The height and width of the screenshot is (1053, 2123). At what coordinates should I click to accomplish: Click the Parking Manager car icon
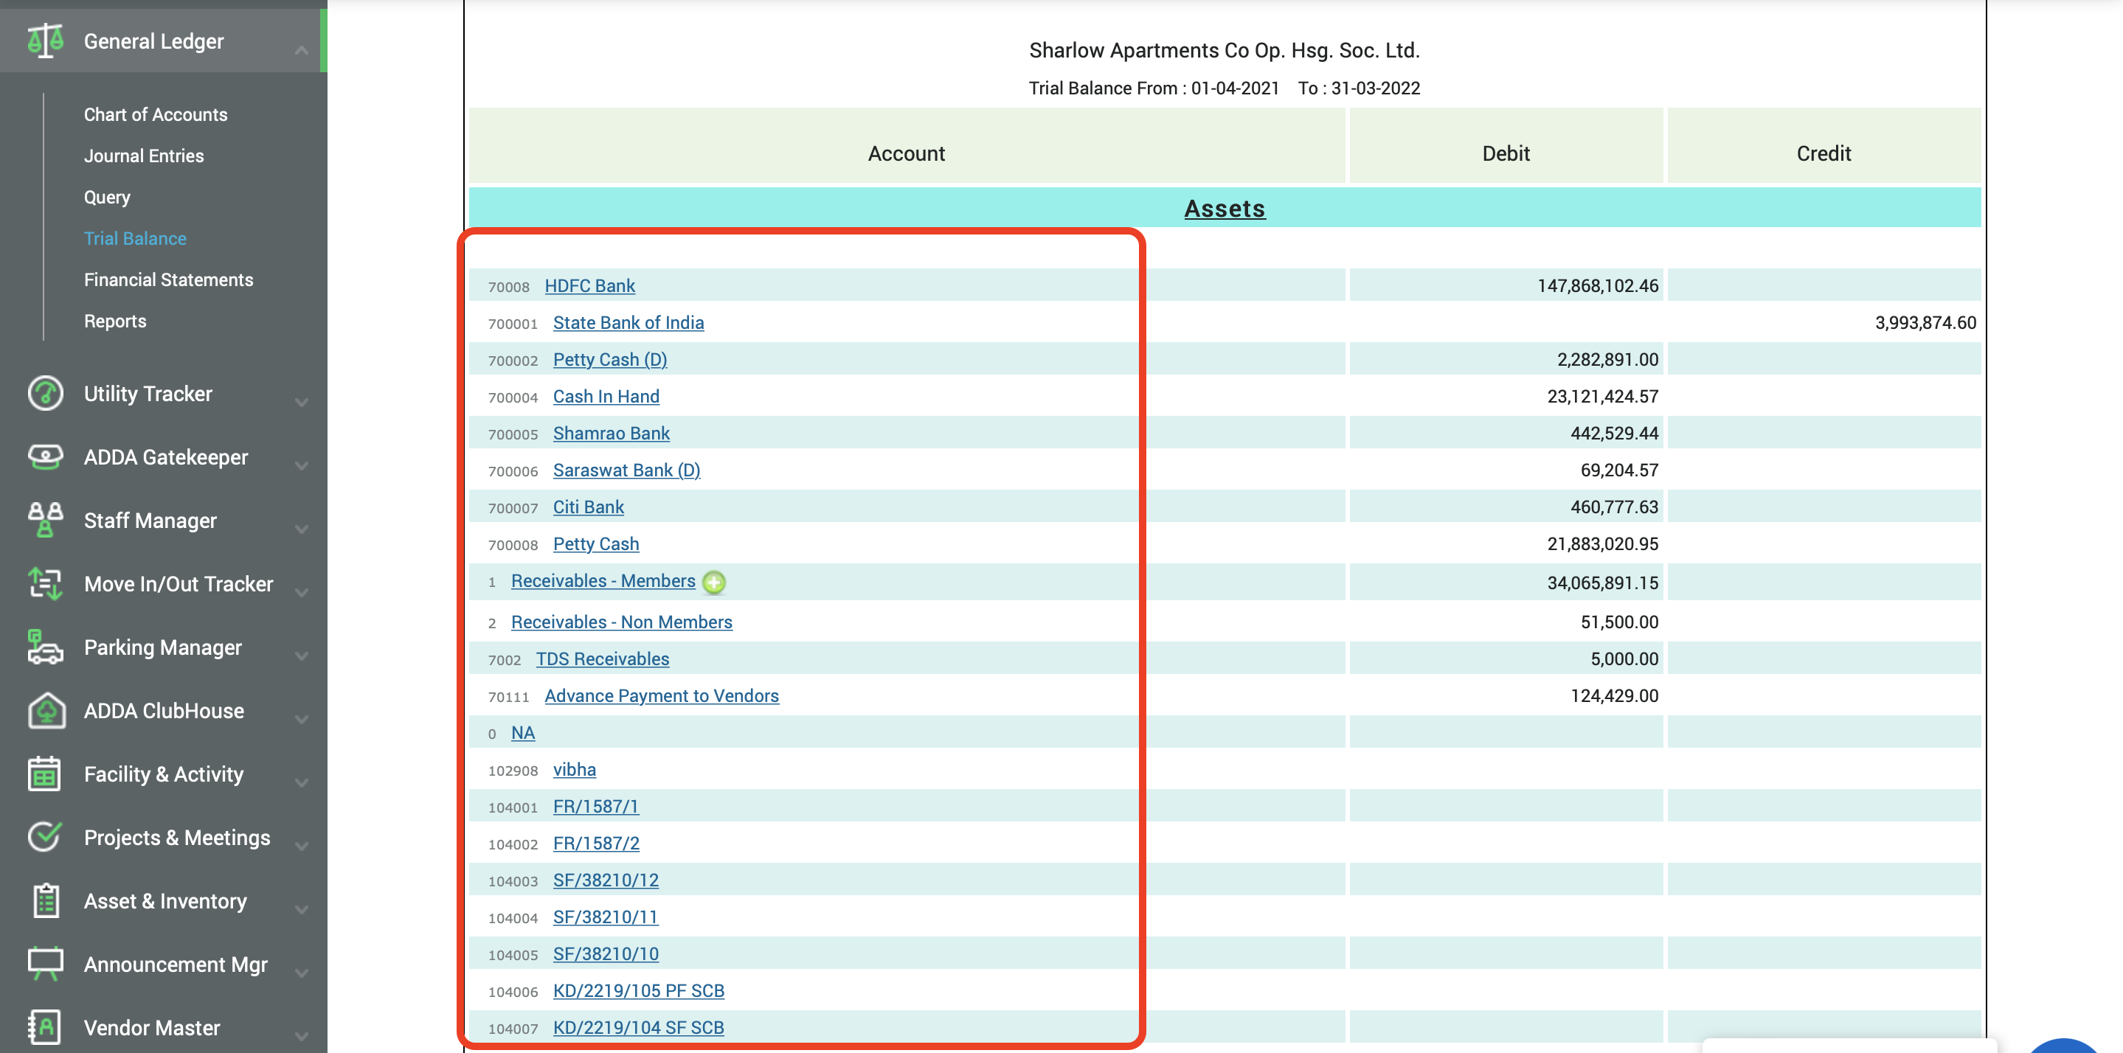[x=44, y=647]
